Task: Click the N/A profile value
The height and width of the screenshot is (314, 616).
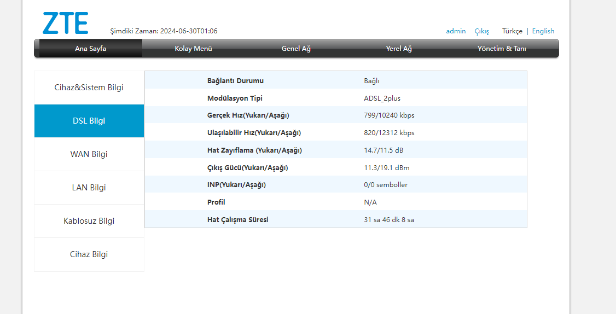Action: coord(370,202)
